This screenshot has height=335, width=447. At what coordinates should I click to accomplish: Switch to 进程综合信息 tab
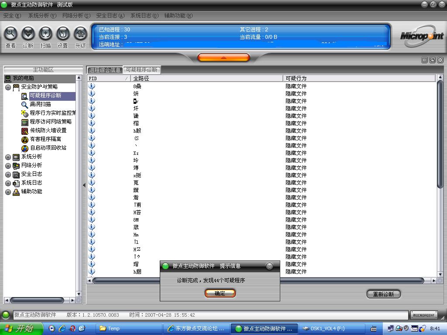[x=105, y=70]
